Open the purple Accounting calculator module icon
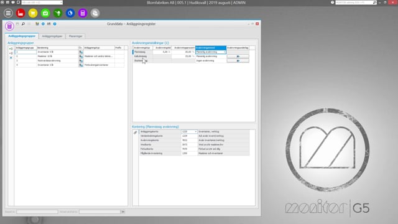The width and height of the screenshot is (398, 224). click(83, 13)
